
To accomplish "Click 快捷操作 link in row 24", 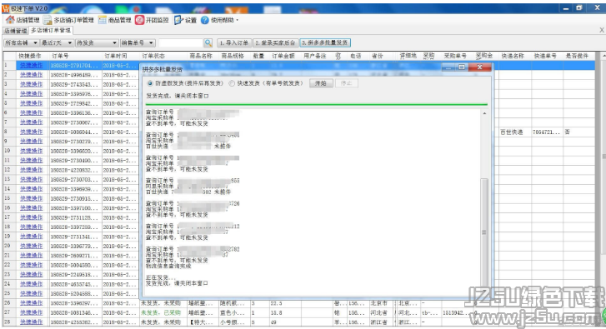I will (x=32, y=284).
